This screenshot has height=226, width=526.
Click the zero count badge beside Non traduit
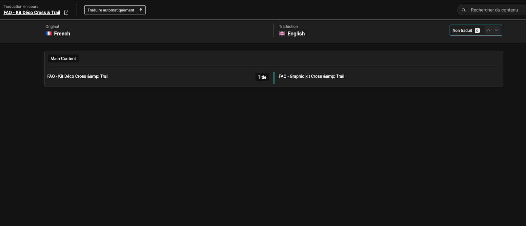click(477, 31)
